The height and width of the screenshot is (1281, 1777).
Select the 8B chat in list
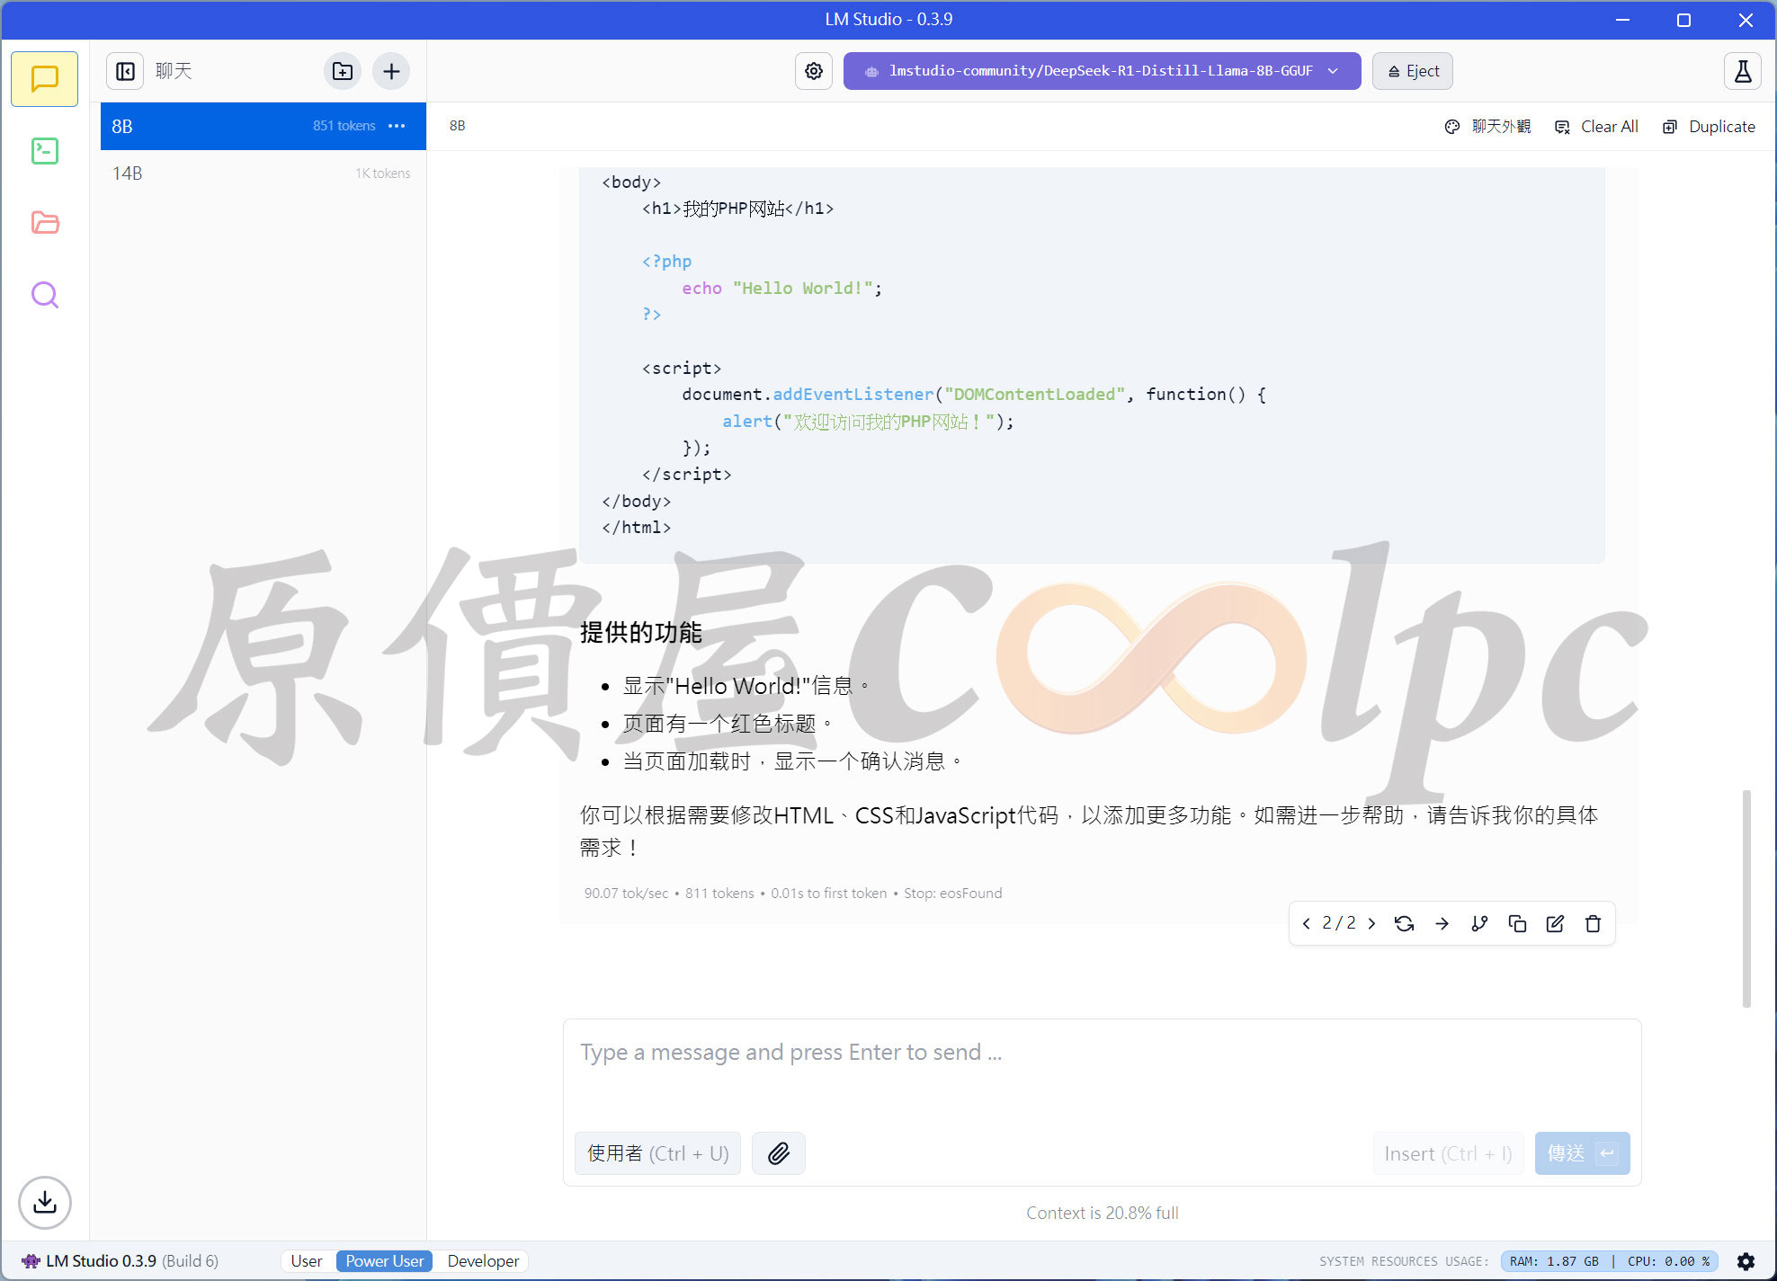pos(263,126)
